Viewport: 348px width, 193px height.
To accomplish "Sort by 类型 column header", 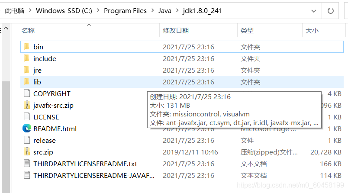I will click(x=247, y=30).
